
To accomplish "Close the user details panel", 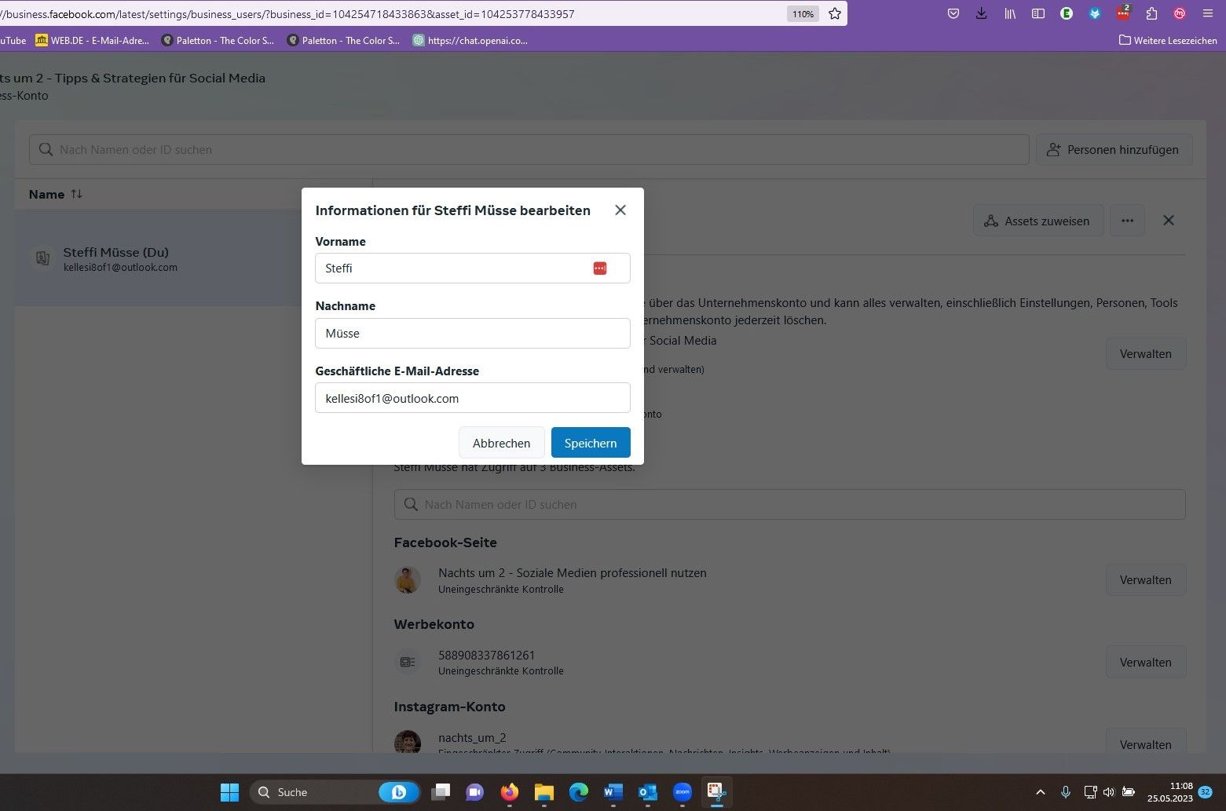I will pyautogui.click(x=1169, y=221).
